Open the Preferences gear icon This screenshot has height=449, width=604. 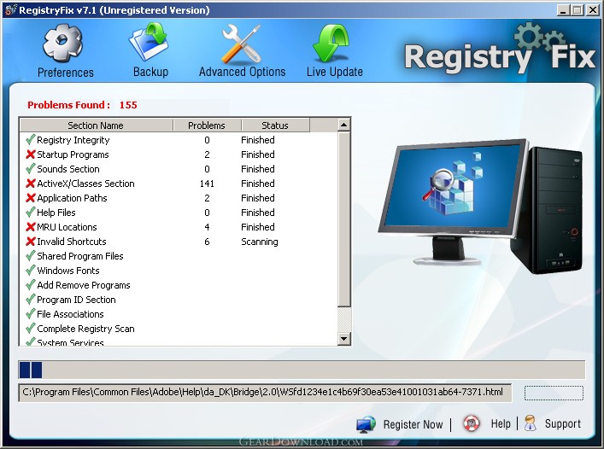point(62,43)
